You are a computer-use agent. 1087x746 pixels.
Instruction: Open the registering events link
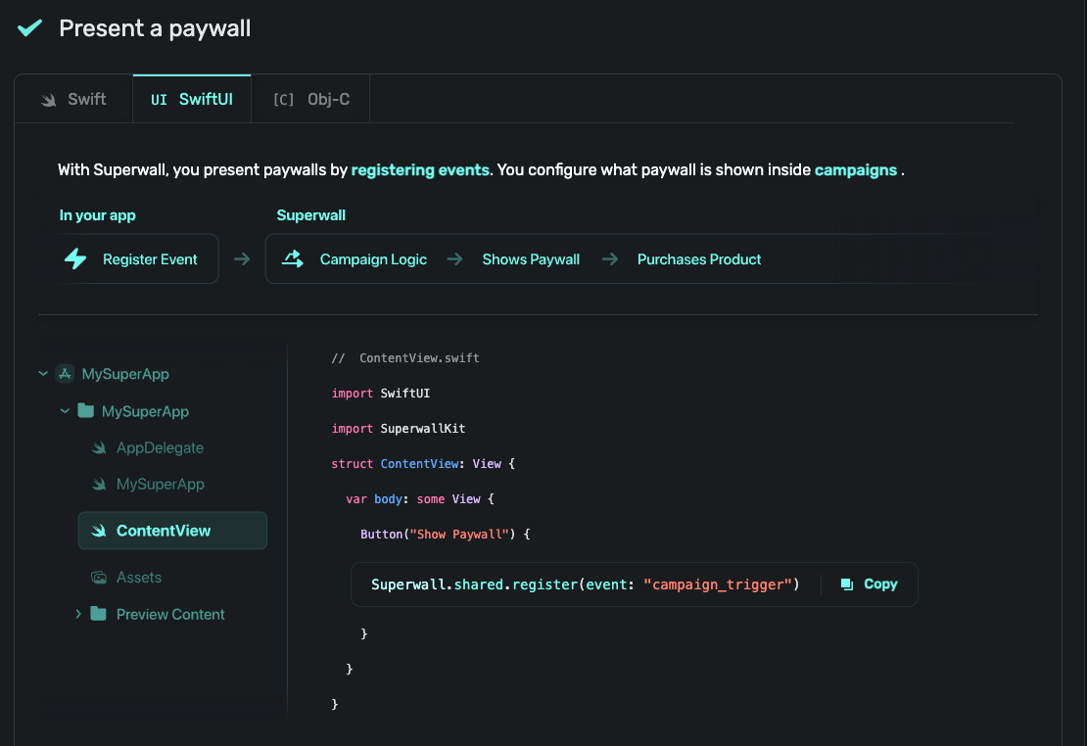click(x=420, y=170)
